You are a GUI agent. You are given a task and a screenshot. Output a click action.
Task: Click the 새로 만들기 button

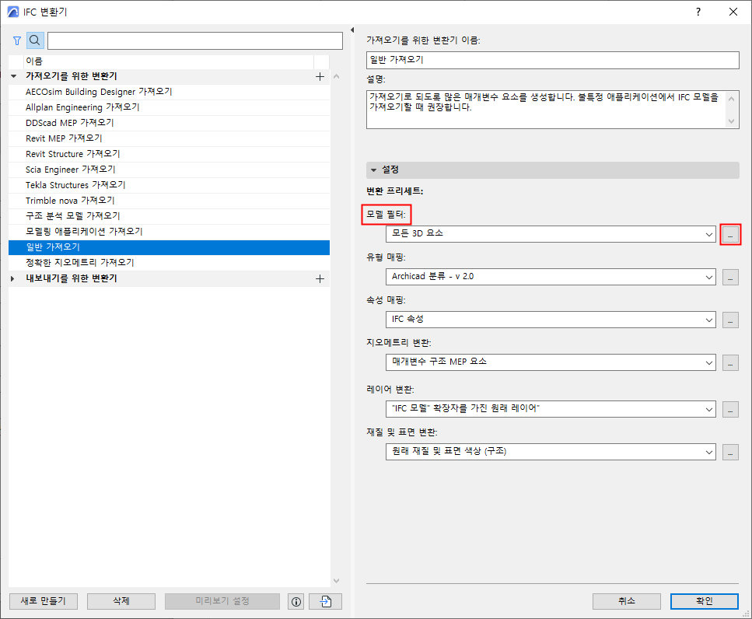pyautogui.click(x=44, y=601)
